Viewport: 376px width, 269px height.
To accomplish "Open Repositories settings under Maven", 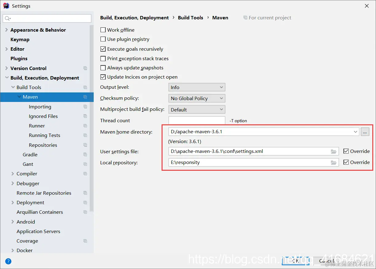I will (43, 145).
